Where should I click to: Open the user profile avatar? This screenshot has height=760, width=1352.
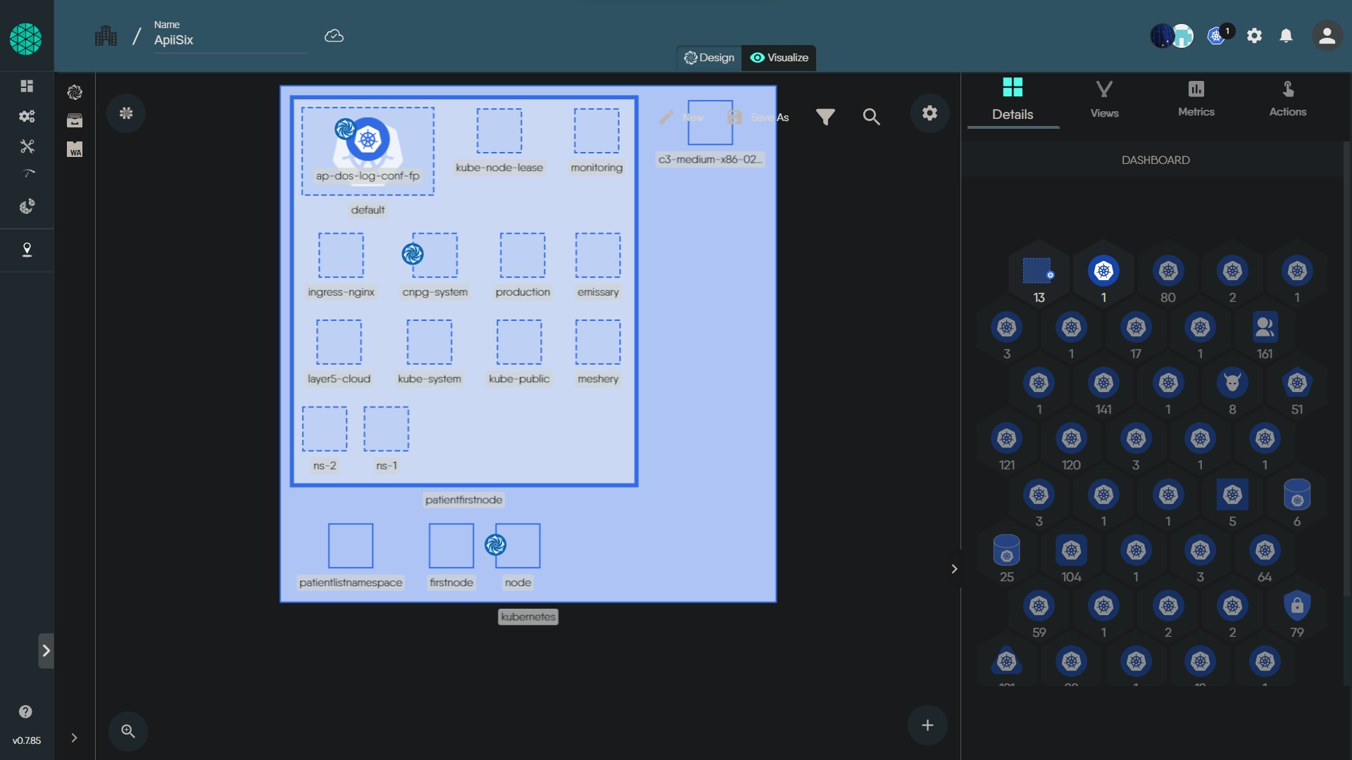(1327, 35)
